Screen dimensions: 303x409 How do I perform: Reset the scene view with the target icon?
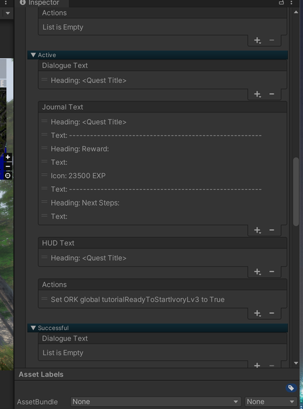click(x=8, y=176)
